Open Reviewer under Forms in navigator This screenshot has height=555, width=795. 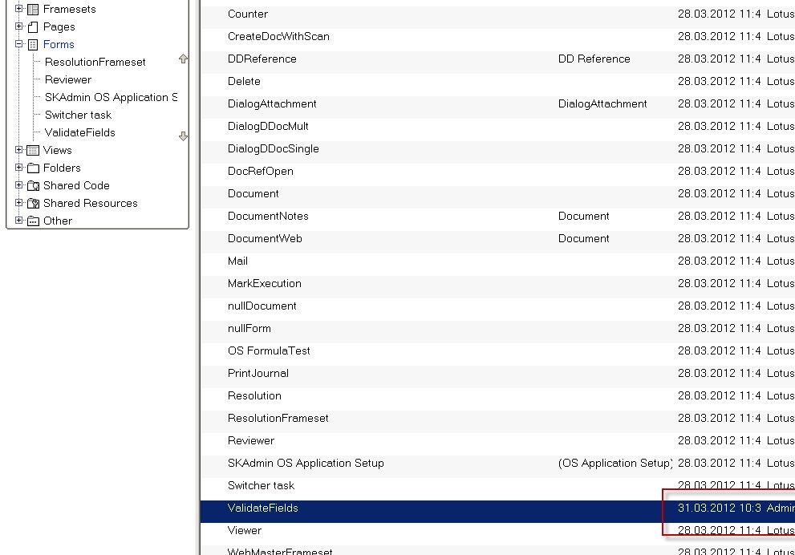[x=79, y=79]
